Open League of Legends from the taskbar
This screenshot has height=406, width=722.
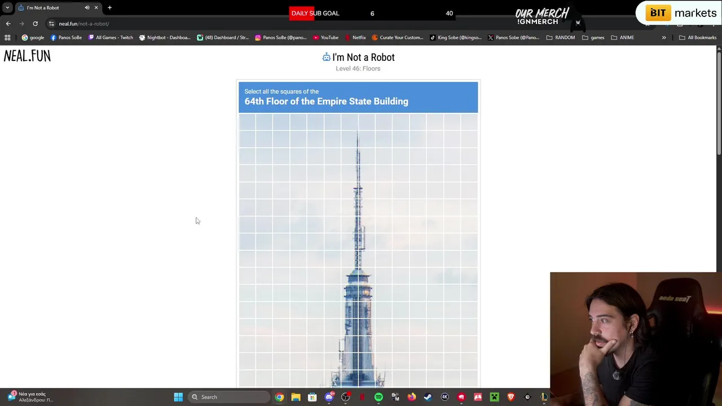point(544,397)
